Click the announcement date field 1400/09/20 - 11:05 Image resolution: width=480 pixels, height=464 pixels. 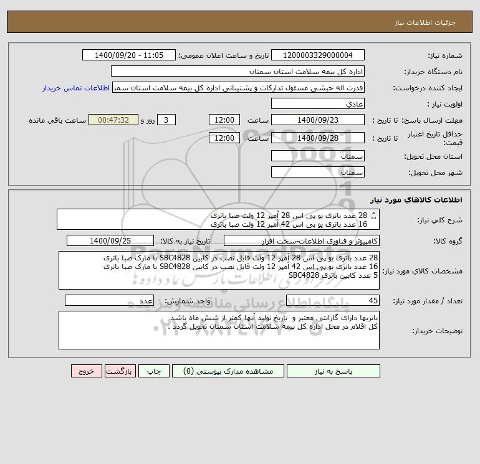(129, 55)
